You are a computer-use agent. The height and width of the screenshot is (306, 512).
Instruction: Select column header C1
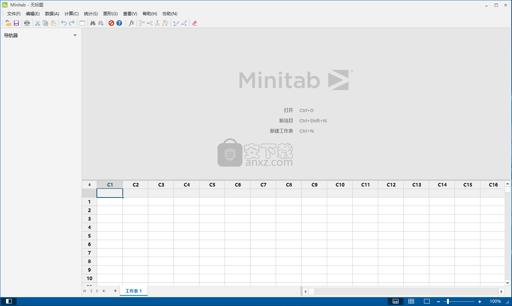[110, 185]
